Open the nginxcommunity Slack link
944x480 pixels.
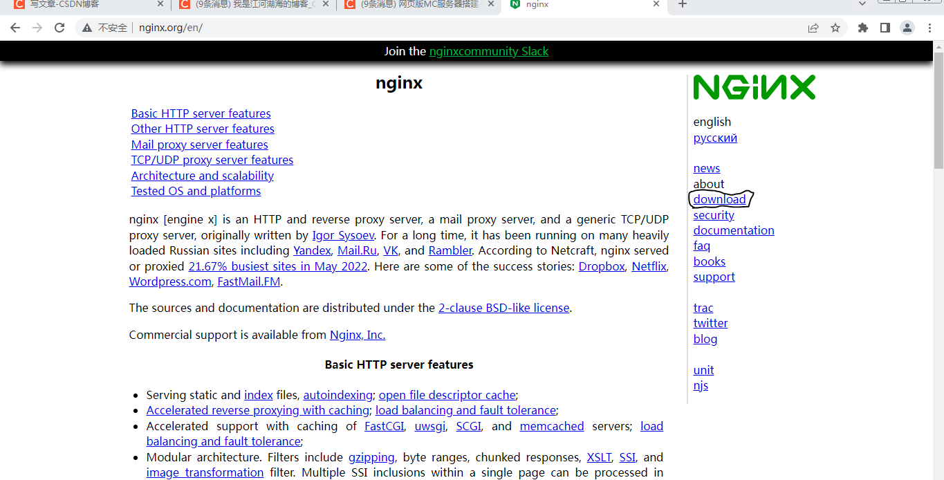489,51
